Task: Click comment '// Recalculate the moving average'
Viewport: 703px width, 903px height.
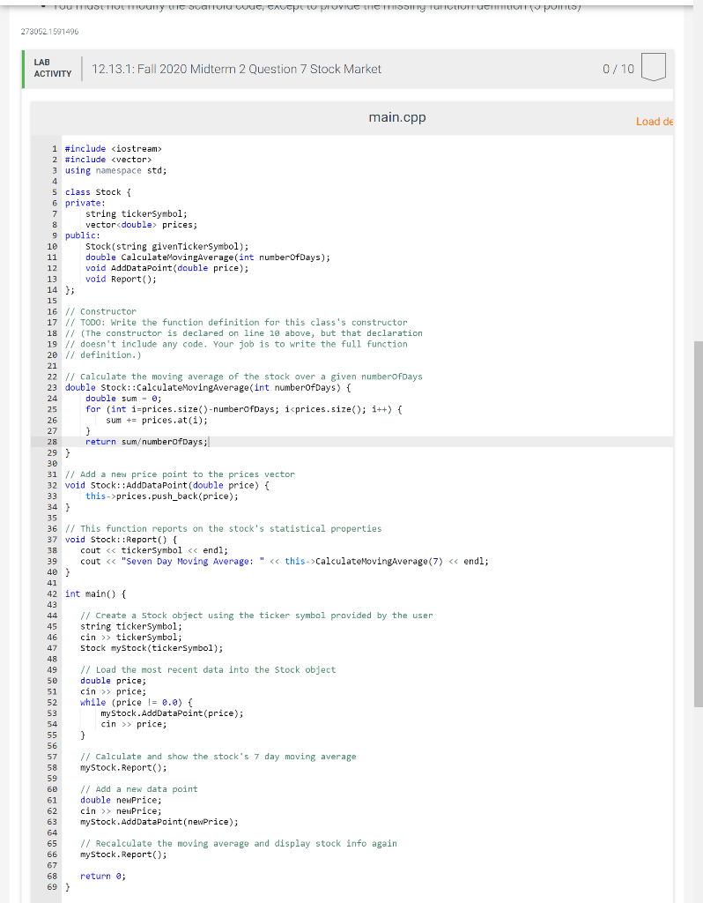Action: 239,844
